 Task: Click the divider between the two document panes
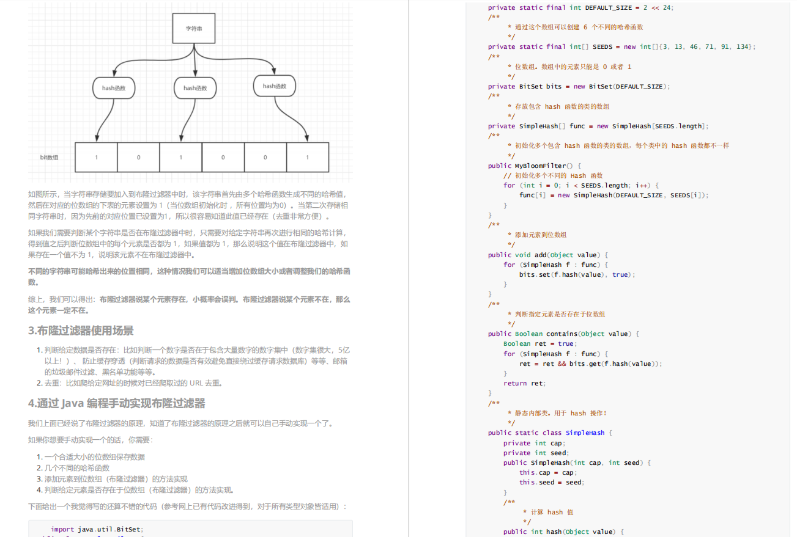pos(409,269)
